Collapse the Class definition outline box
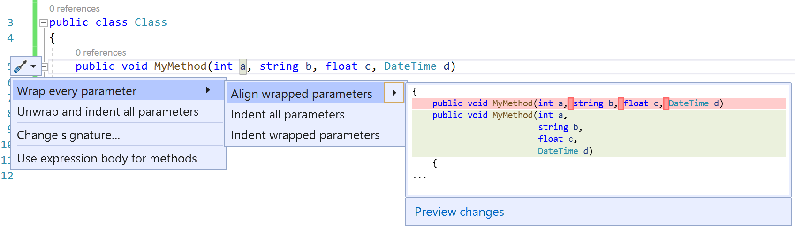The width and height of the screenshot is (795, 228). (x=44, y=22)
